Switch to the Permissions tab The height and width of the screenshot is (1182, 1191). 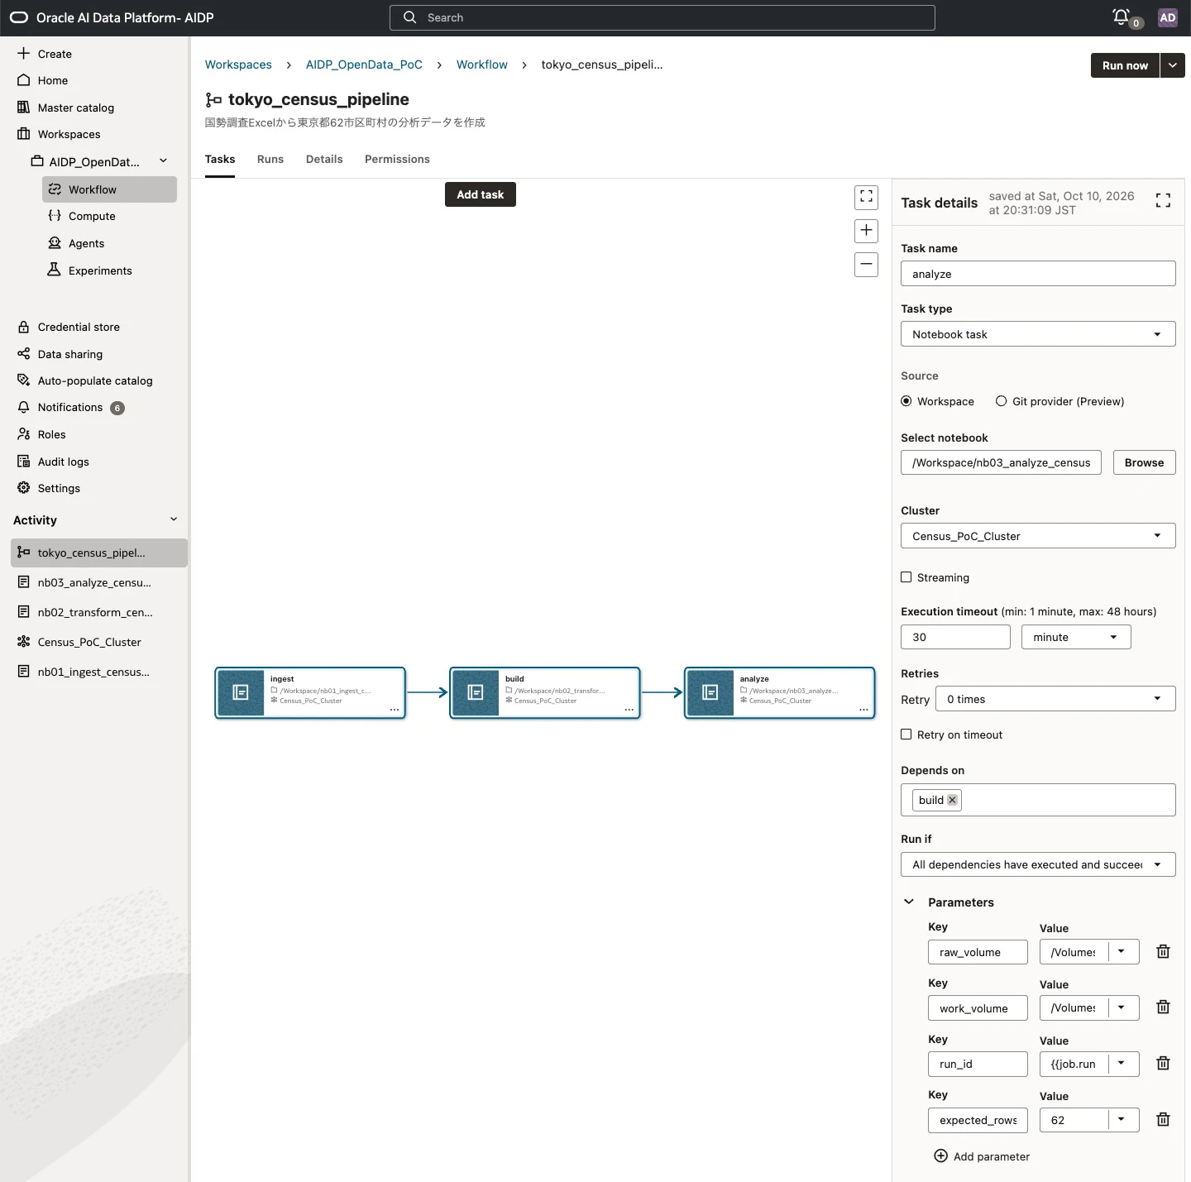tap(397, 159)
